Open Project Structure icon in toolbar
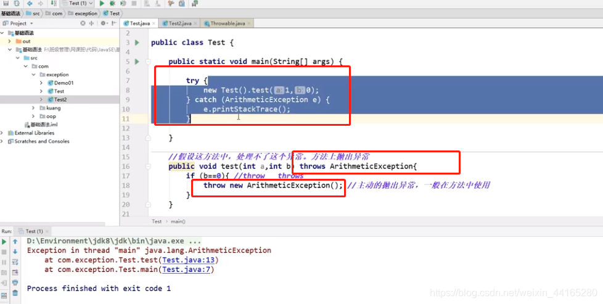 point(181,3)
